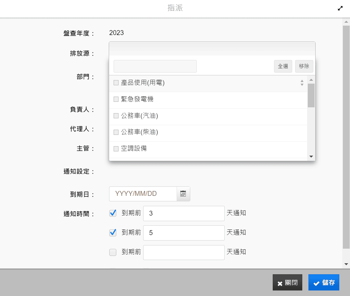This screenshot has width=350, height=296.
Task: Check the 公務車(柴油) item
Action: (x=116, y=132)
